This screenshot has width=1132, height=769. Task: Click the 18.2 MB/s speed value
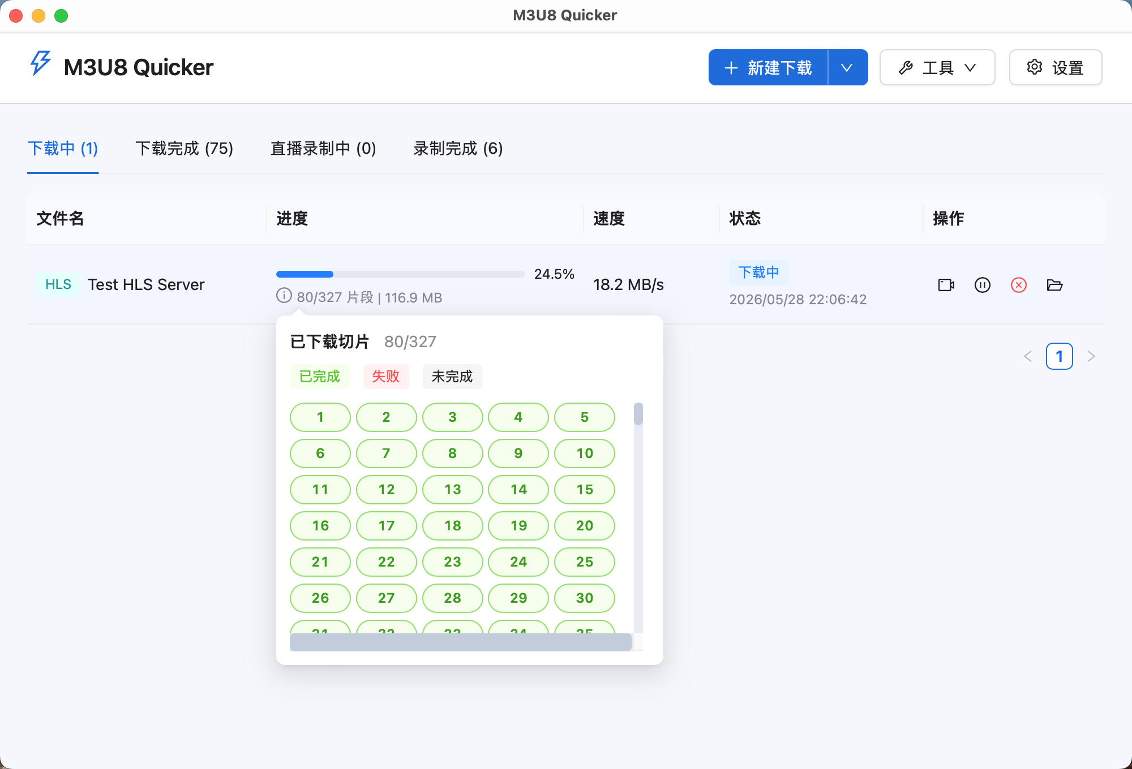coord(628,284)
